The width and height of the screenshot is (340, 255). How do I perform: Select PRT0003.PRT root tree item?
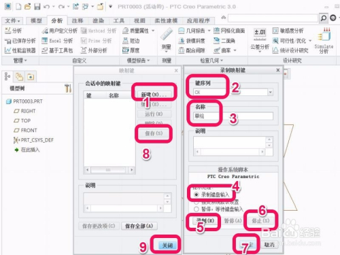tap(24, 101)
